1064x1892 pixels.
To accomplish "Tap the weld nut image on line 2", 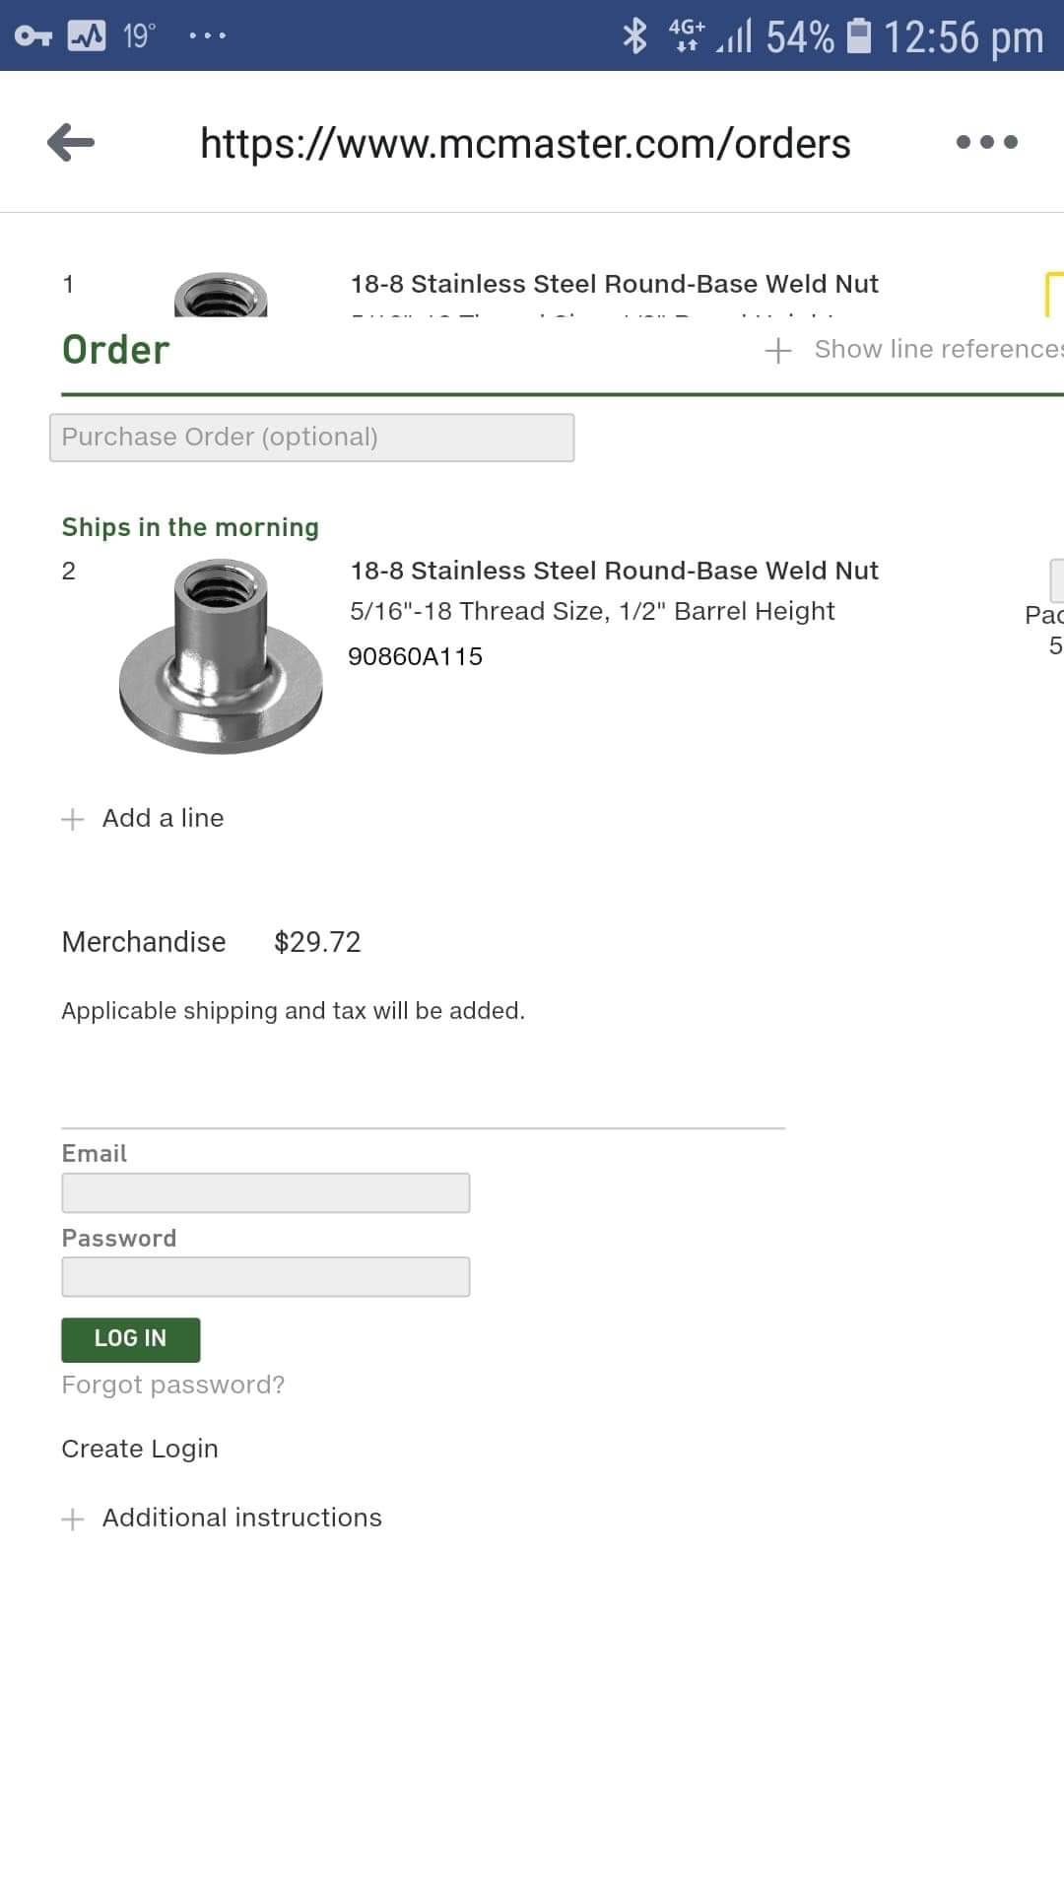I will coord(221,656).
